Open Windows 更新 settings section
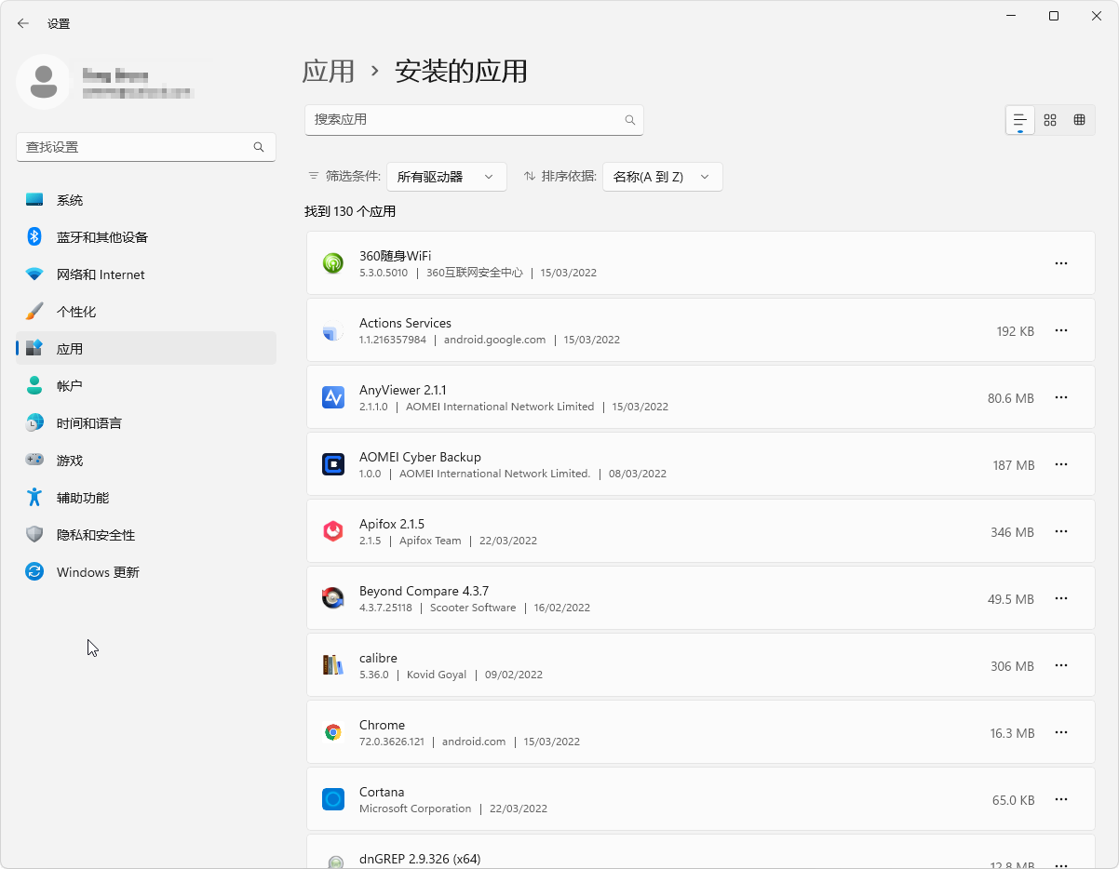Viewport: 1119px width, 869px height. tap(146, 572)
